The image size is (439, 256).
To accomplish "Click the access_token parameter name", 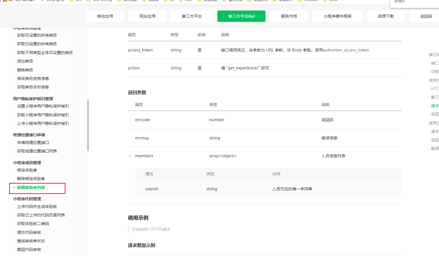I will (140, 50).
